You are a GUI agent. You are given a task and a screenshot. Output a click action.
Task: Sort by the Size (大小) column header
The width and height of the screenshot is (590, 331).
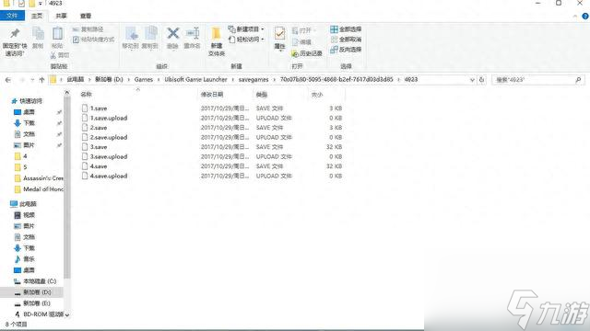[x=317, y=95]
